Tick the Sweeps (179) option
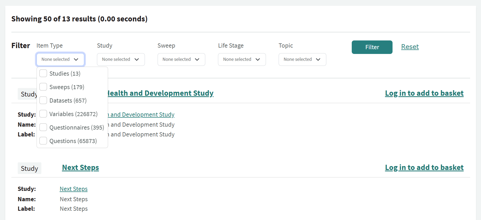Image resolution: width=481 pixels, height=220 pixels. pyautogui.click(x=43, y=87)
